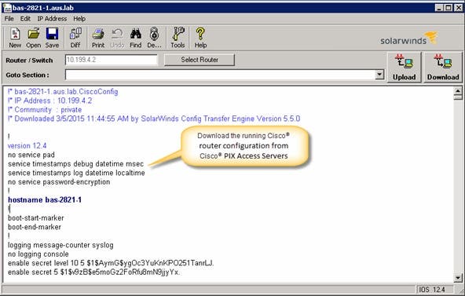Click the 'IP Address : 10.199.4.2' comment line
Image resolution: width=465 pixels, height=296 pixels.
pos(49,100)
